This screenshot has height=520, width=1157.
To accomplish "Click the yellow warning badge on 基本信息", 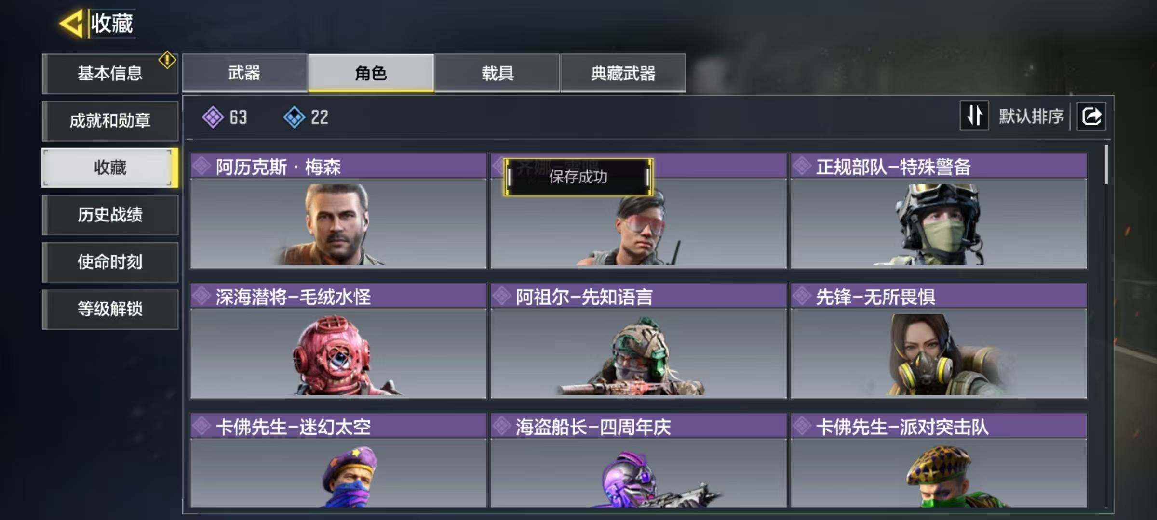I will point(167,60).
